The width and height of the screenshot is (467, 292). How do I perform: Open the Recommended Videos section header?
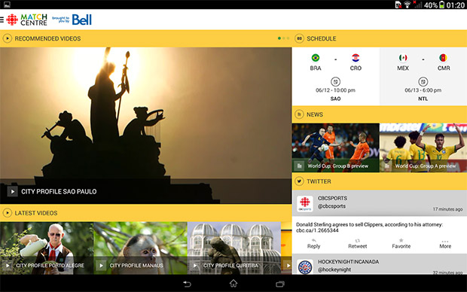pos(145,38)
